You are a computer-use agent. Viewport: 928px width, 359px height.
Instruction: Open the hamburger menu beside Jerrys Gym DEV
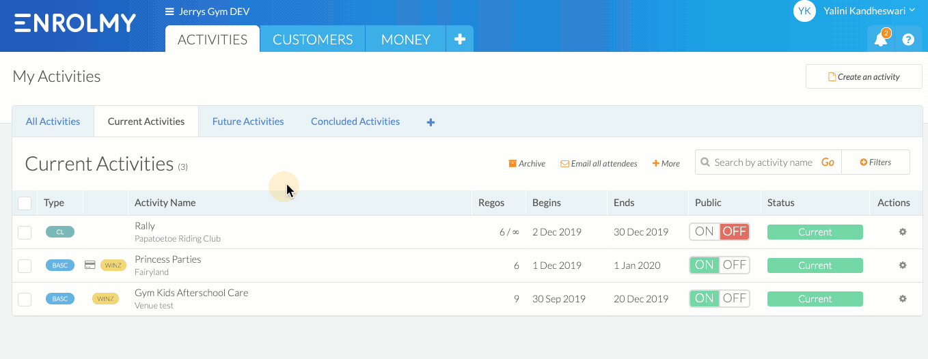[169, 12]
